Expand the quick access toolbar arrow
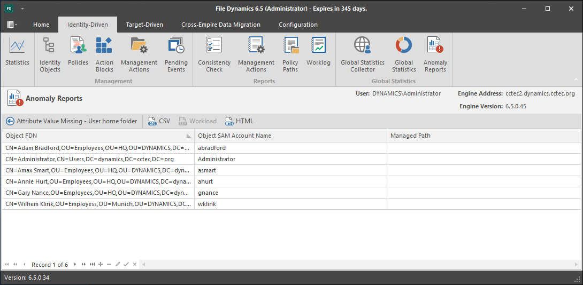The width and height of the screenshot is (583, 285). (x=22, y=9)
